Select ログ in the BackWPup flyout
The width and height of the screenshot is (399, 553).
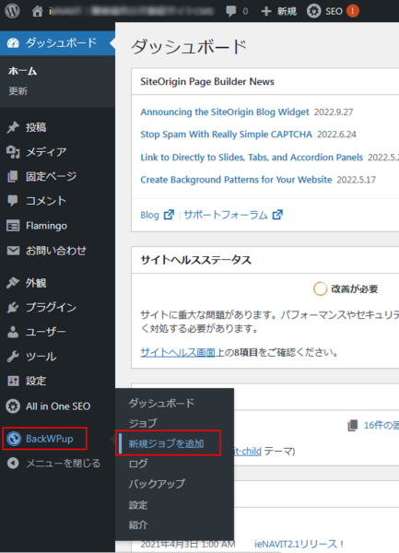(x=138, y=464)
